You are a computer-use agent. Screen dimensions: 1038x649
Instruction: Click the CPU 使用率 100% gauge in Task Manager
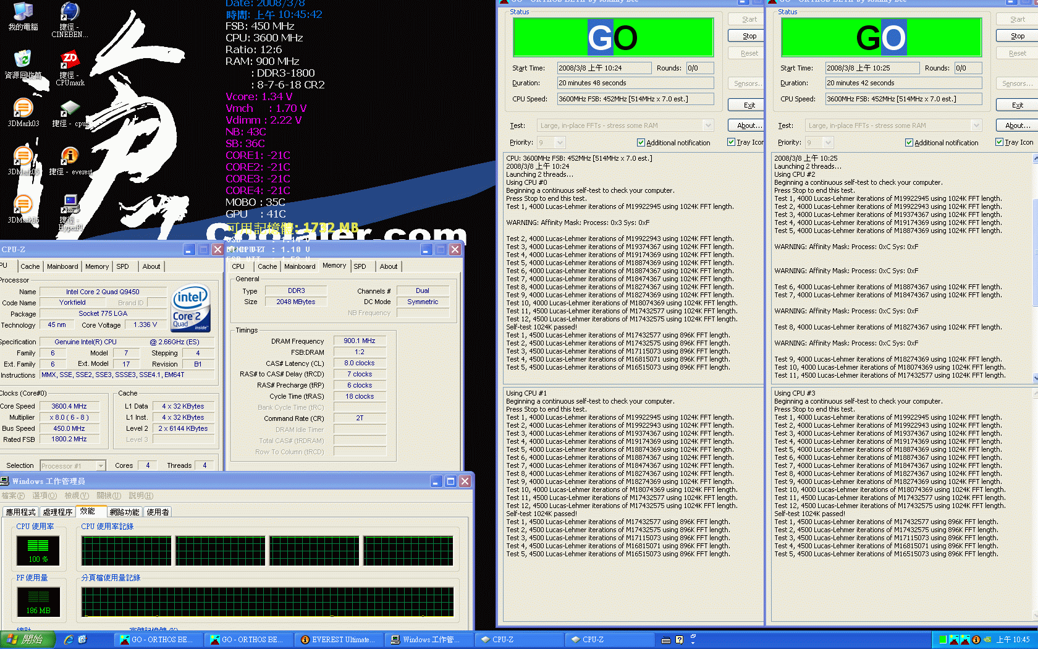(x=38, y=551)
